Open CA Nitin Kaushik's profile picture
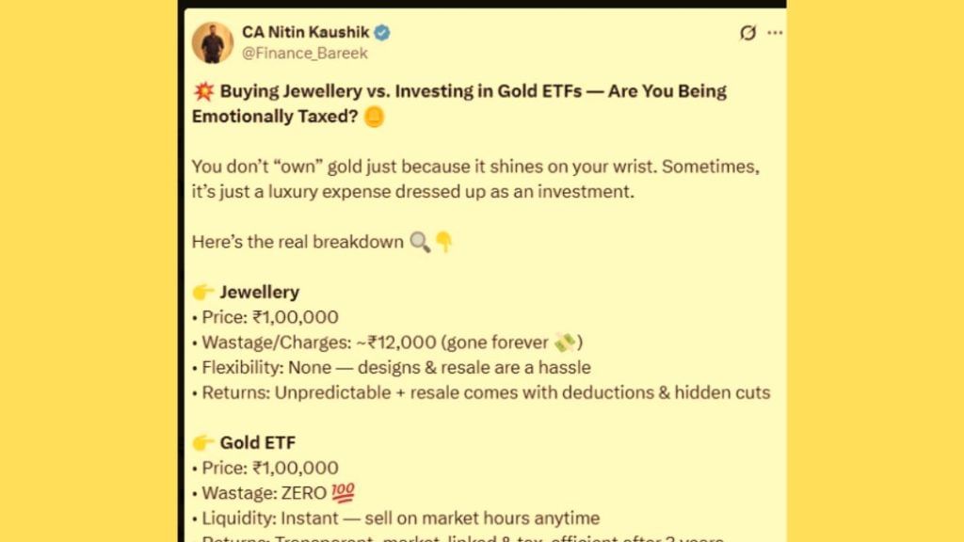 tap(213, 42)
